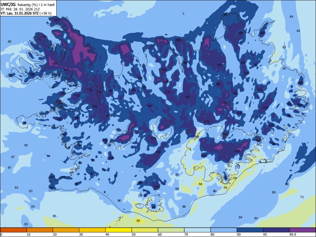This screenshot has height=237, width=316.
Task: Click the 'UWC/IG' title text
Action: [8, 4]
